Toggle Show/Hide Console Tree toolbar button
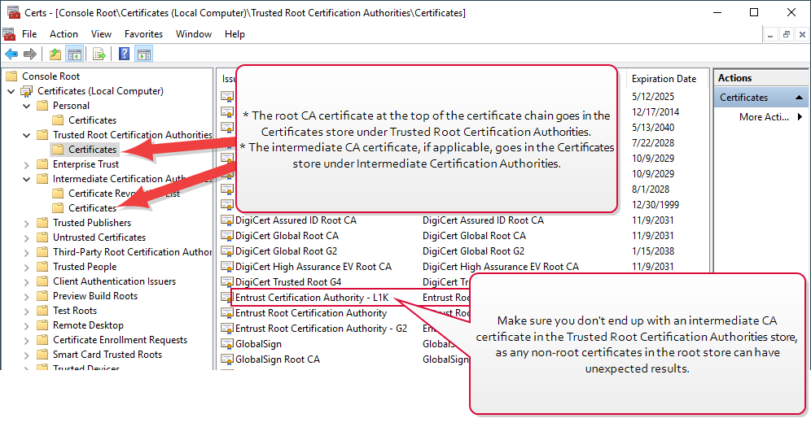Viewport: 811px width, 427px height. (x=74, y=54)
